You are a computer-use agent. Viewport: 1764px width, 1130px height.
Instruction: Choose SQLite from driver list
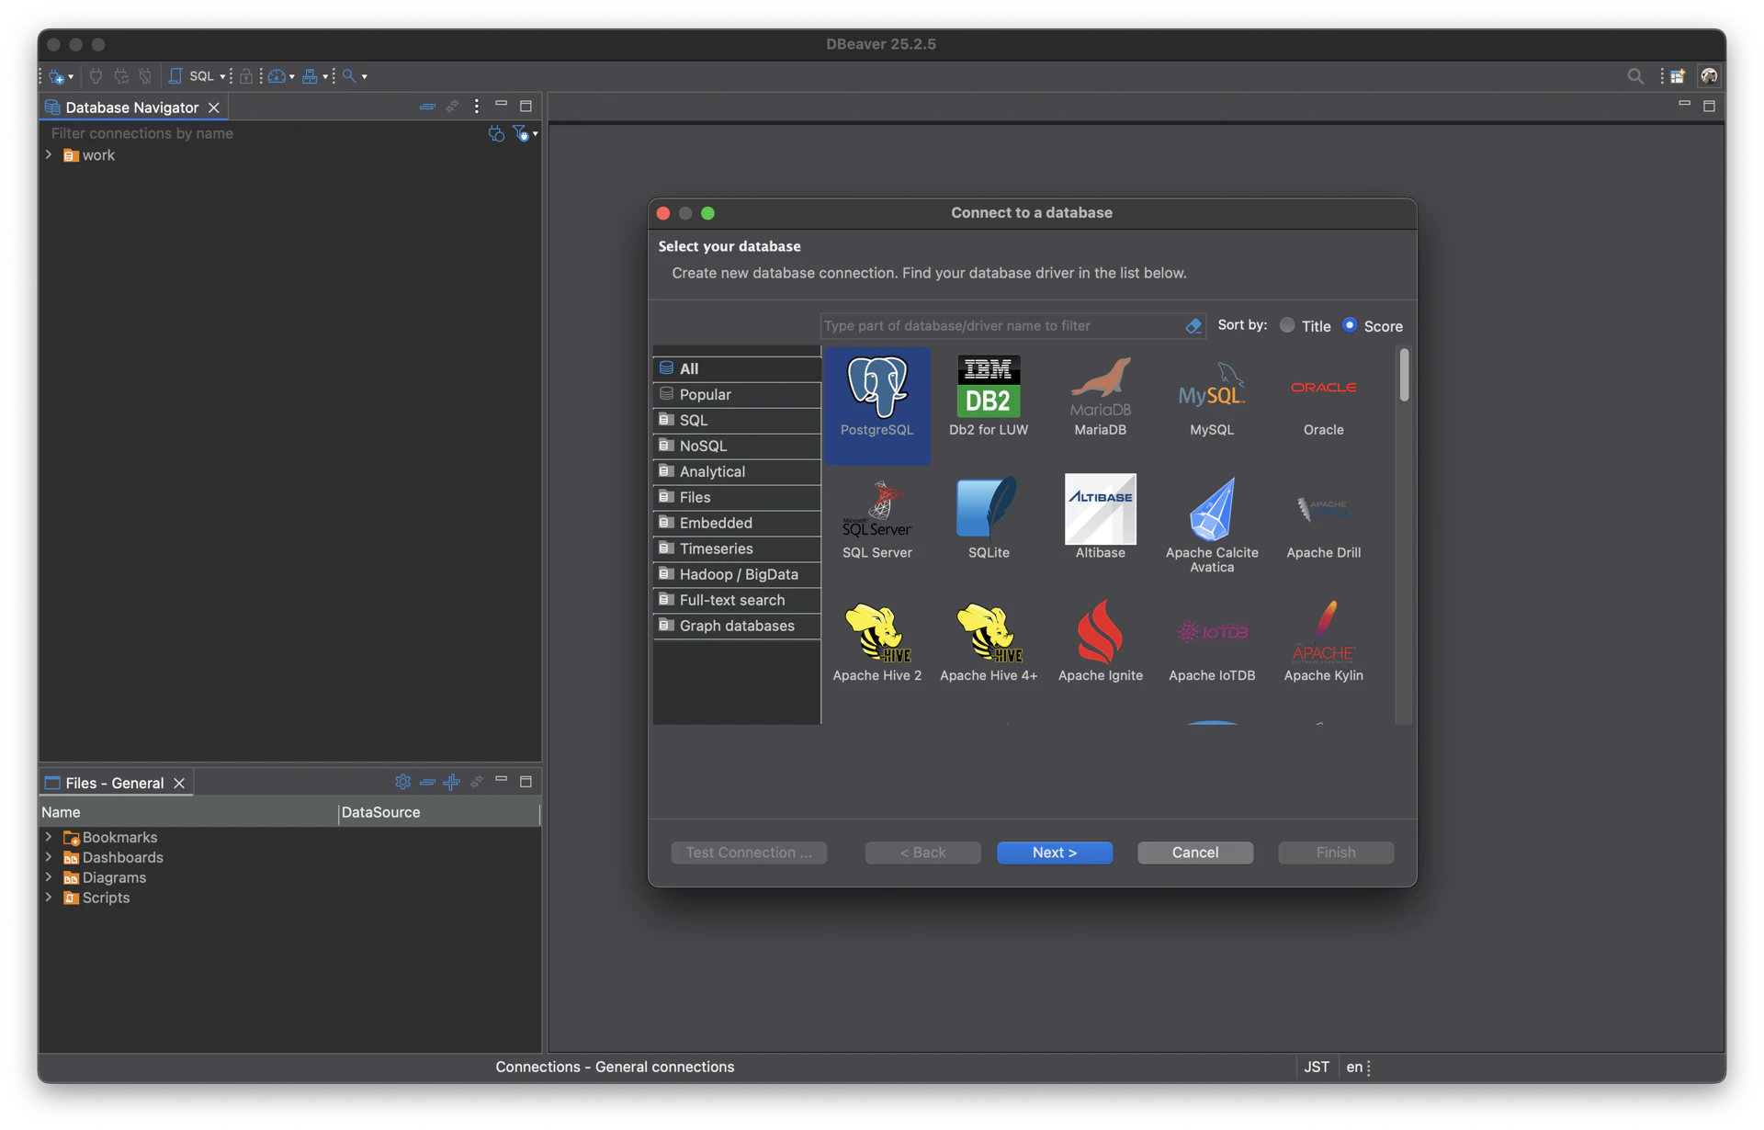click(989, 518)
